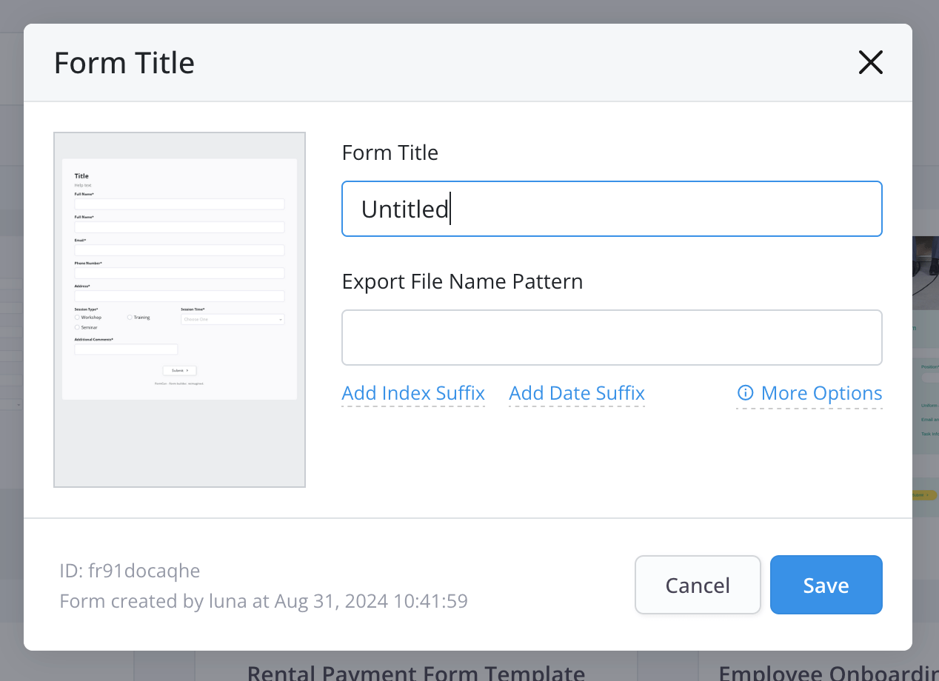The width and height of the screenshot is (939, 681).
Task: Cancel the form title changes
Action: click(698, 585)
